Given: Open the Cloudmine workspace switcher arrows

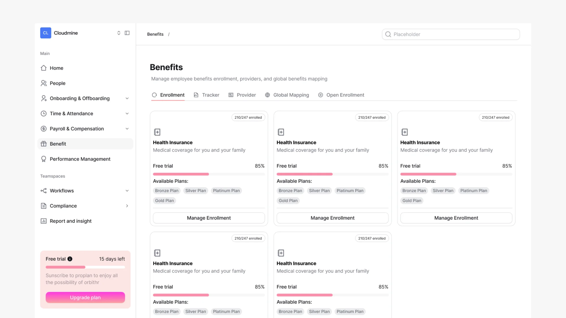Looking at the screenshot, I should (x=119, y=33).
